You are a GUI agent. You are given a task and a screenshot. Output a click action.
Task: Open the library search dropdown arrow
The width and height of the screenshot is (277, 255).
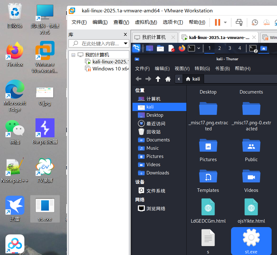(126, 43)
